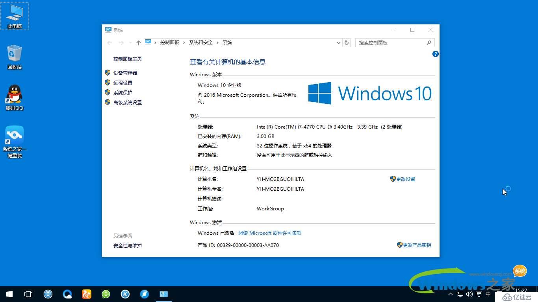Image resolution: width=538 pixels, height=302 pixels.
Task: Go to Control Panel Home (控制面板主页)
Action: [128, 59]
